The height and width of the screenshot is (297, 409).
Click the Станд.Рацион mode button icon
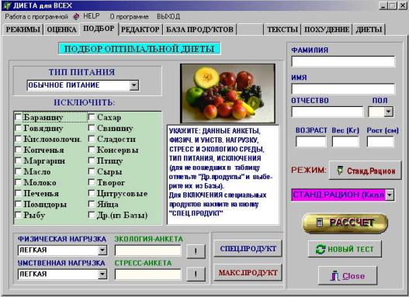pyautogui.click(x=339, y=171)
